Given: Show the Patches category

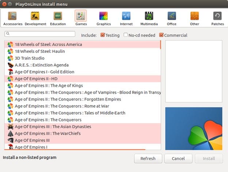Looking at the screenshot, I should tap(217, 18).
